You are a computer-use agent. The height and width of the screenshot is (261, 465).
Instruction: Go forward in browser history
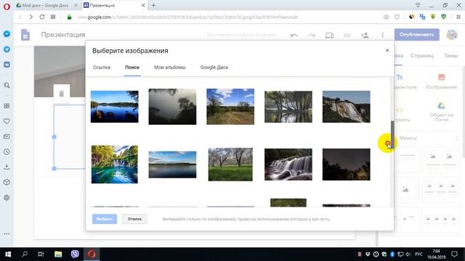(31, 17)
